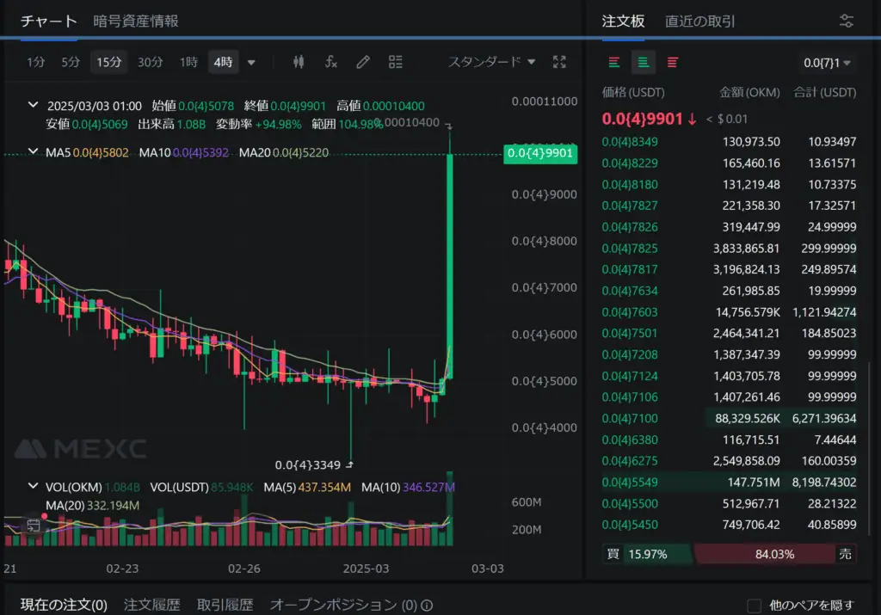Collapse the candle OHLC info chevron
This screenshot has height=615, width=881.
34,105
